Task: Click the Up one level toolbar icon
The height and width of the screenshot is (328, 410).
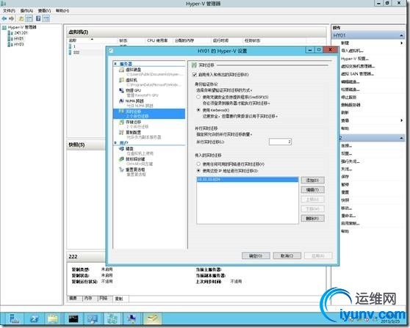Action: click(x=21, y=18)
